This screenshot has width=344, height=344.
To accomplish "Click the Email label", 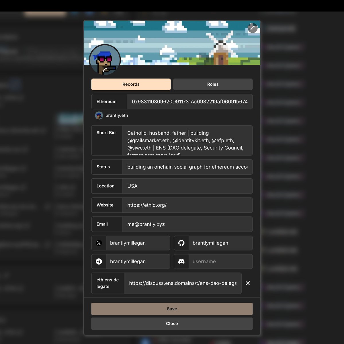I will pos(102,224).
